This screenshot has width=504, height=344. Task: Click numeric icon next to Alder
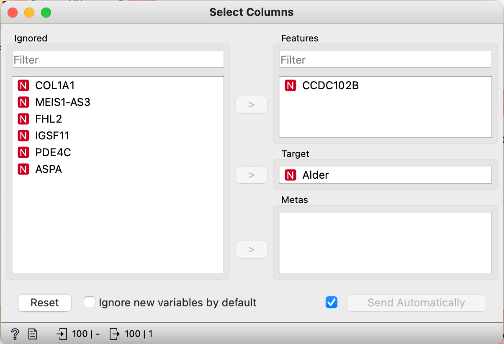tap(291, 175)
